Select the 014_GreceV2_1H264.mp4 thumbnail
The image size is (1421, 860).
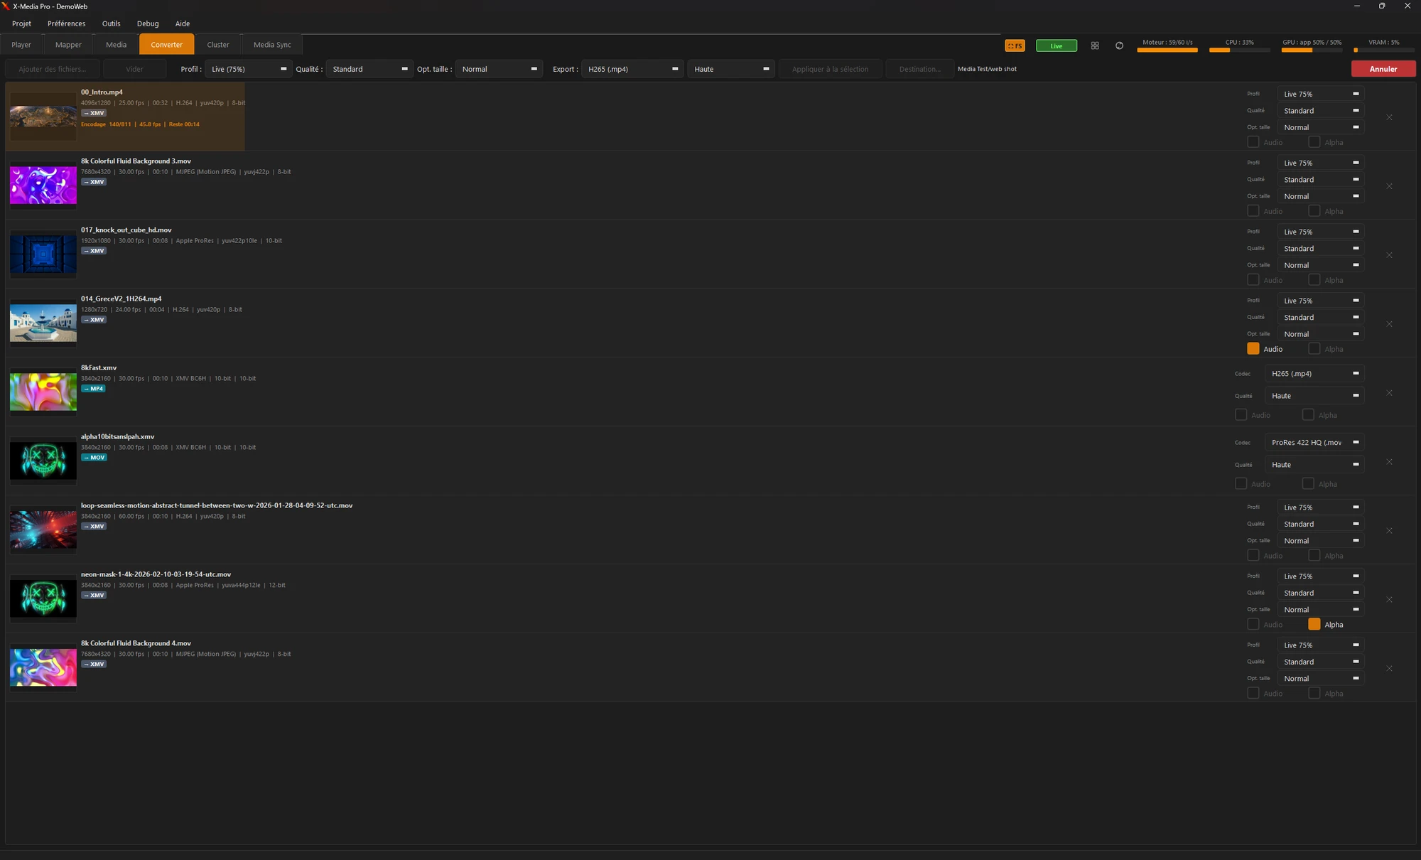point(43,323)
